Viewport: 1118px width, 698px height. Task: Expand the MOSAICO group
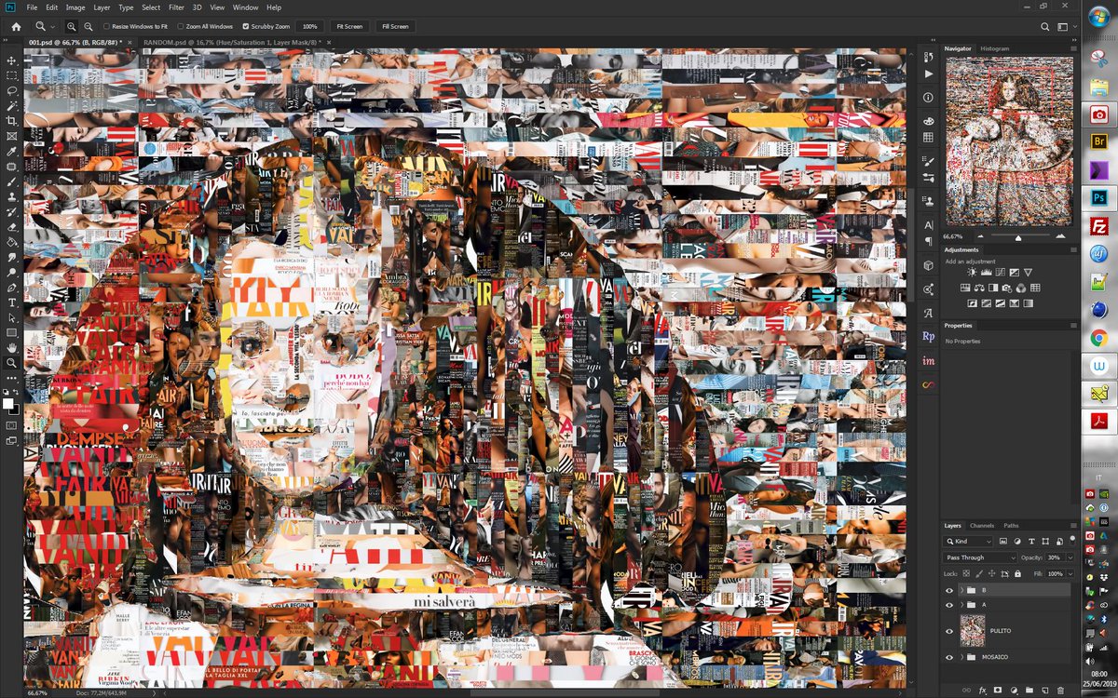[962, 657]
